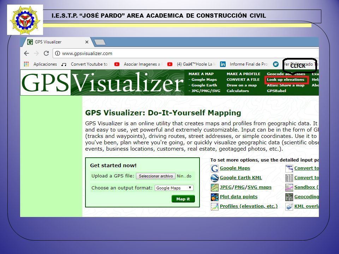Open the Sandbox link

click(307, 187)
